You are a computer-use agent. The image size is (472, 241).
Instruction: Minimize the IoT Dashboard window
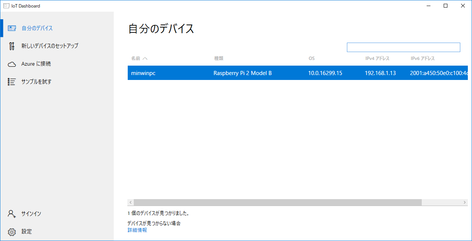428,6
